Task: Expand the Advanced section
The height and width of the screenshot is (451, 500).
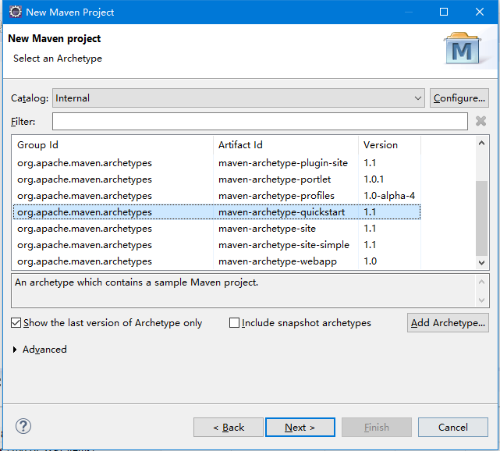Action: 16,350
